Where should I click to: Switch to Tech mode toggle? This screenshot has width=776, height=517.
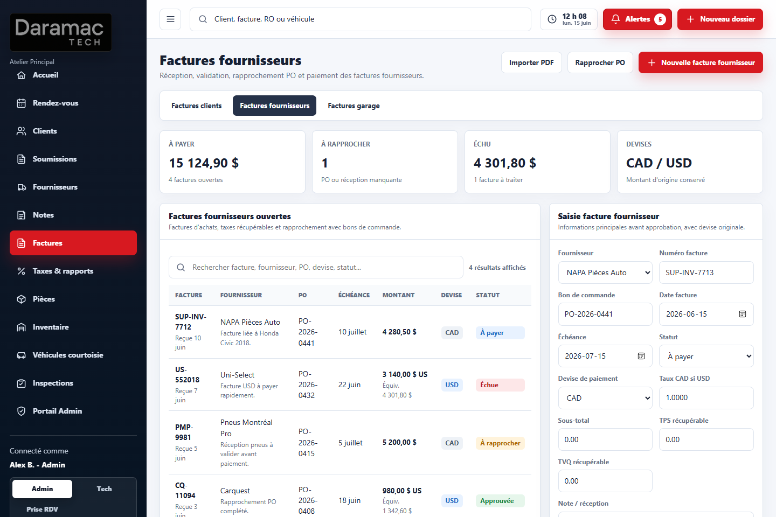105,489
